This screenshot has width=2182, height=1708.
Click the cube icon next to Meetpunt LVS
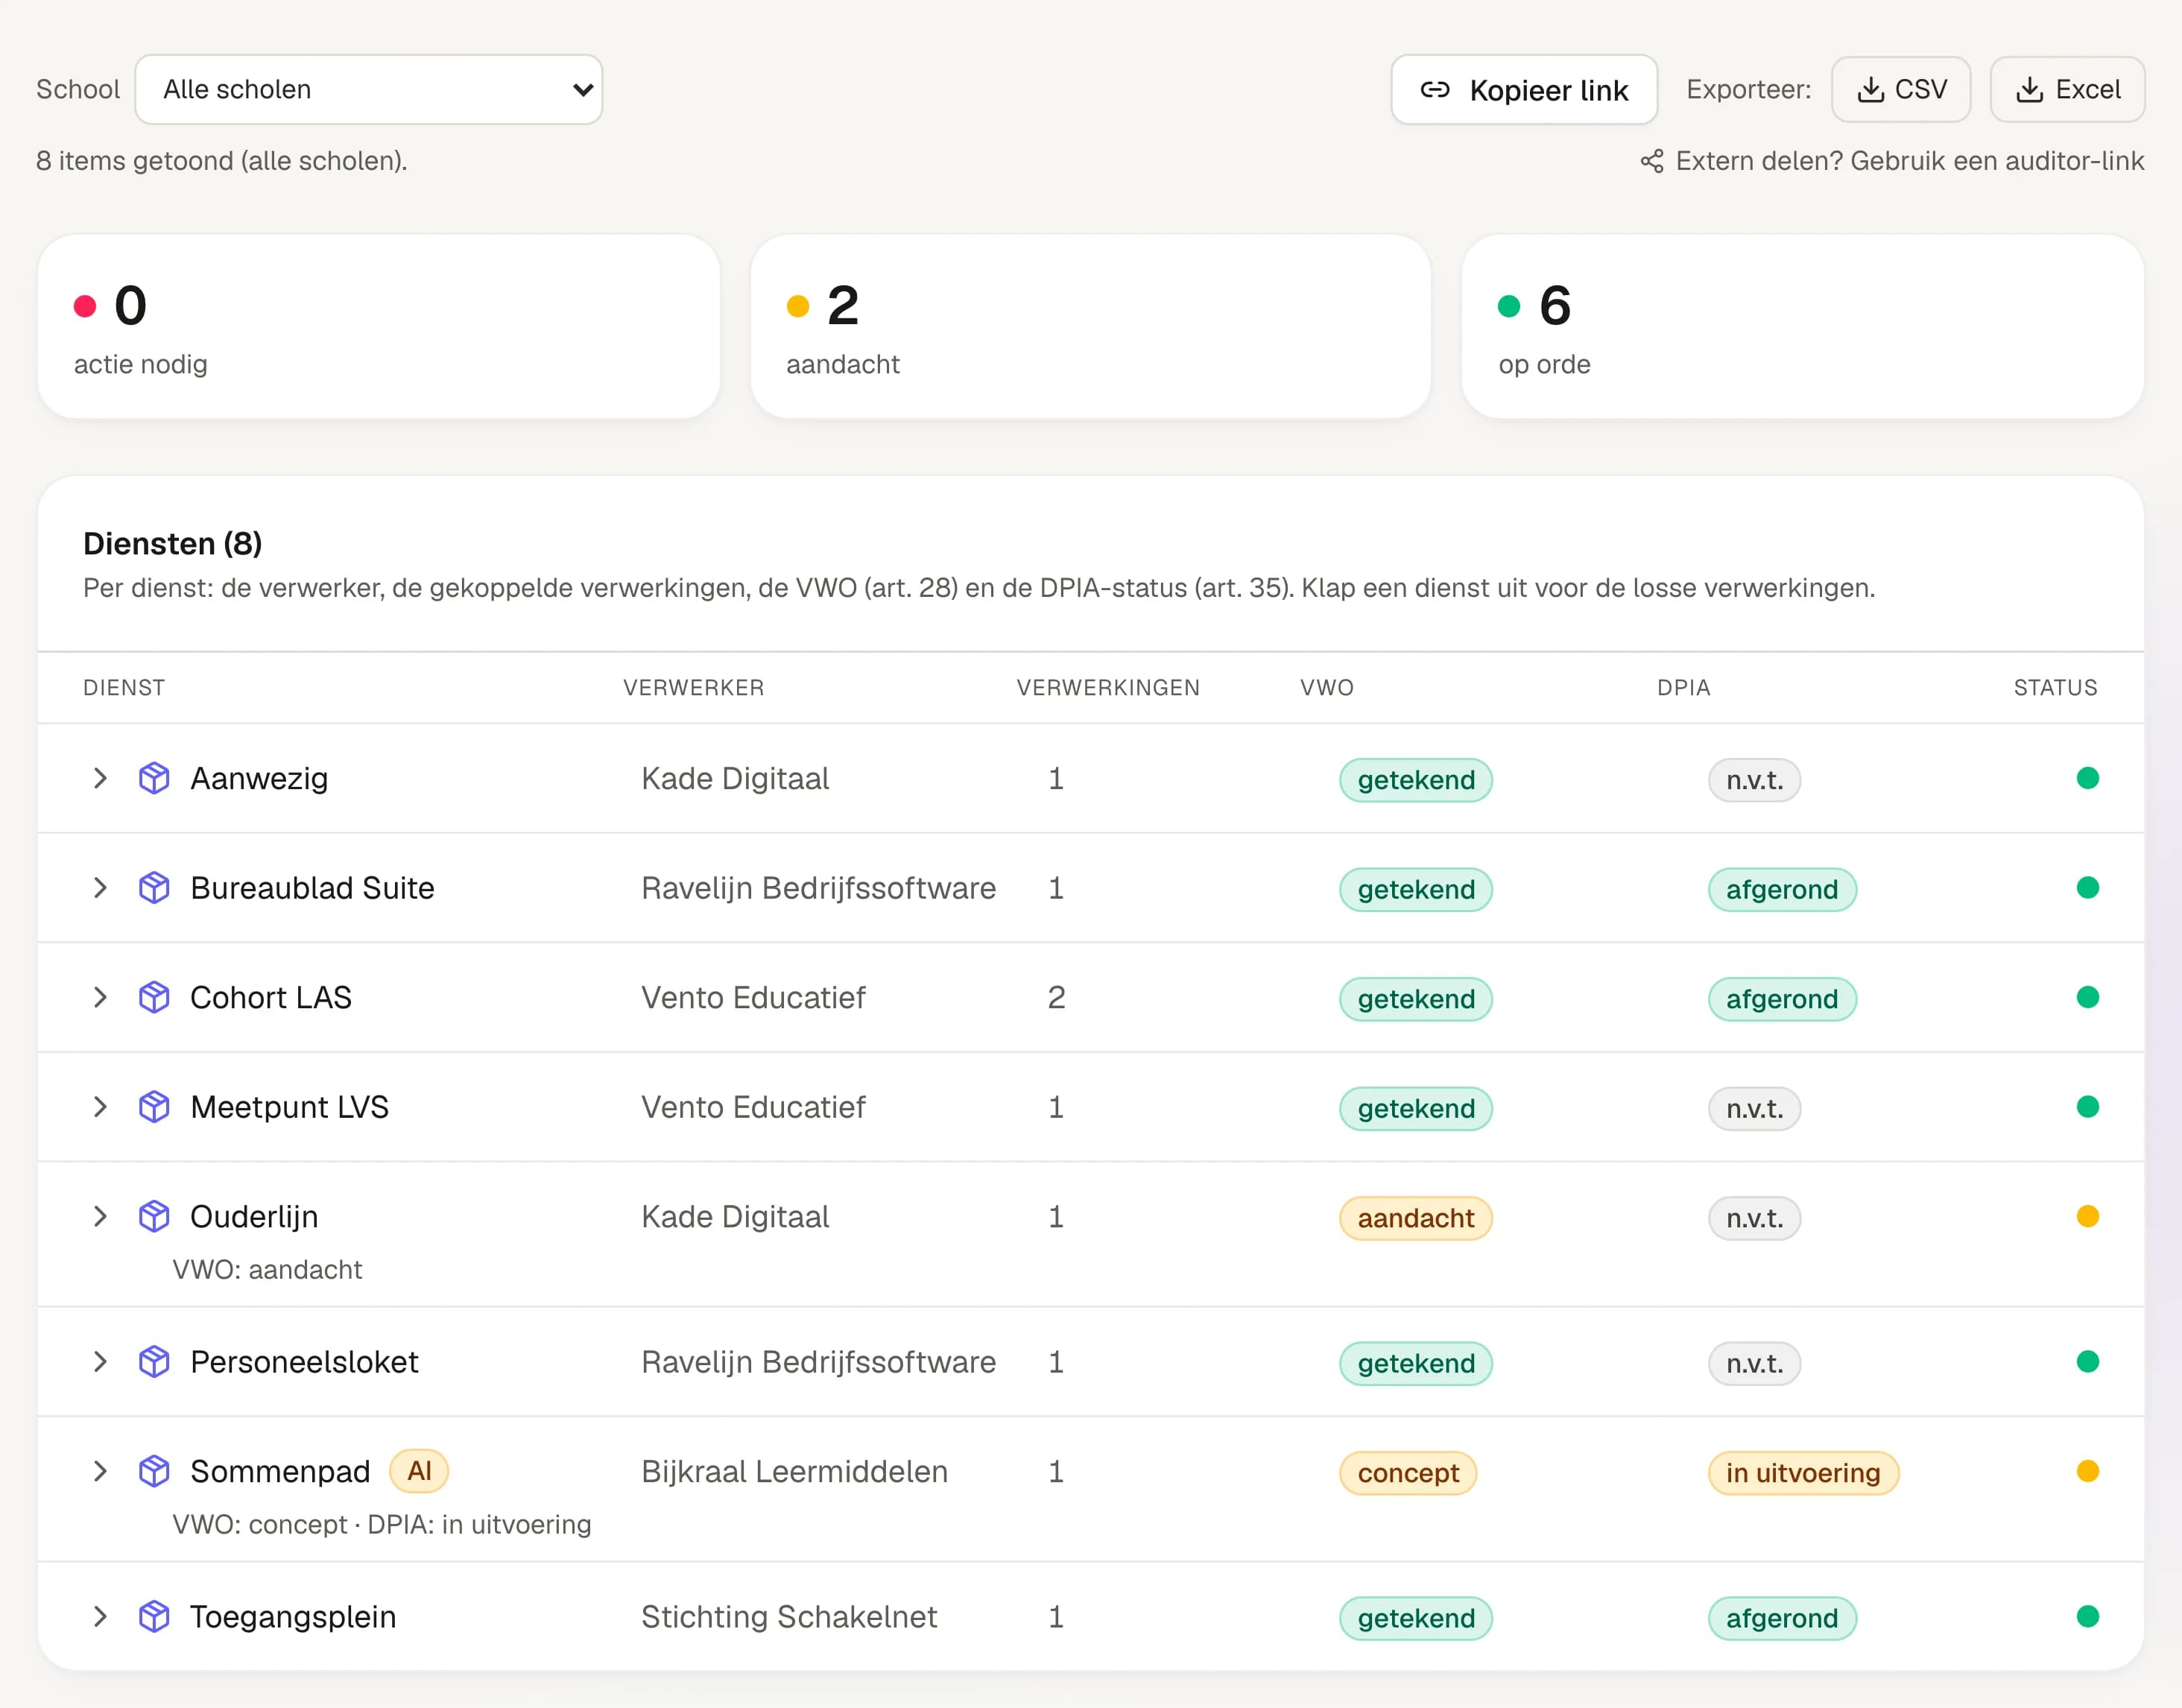coord(154,1107)
